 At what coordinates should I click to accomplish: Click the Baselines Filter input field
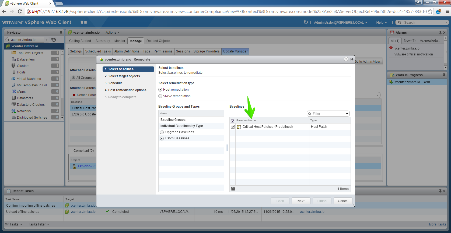(328, 114)
